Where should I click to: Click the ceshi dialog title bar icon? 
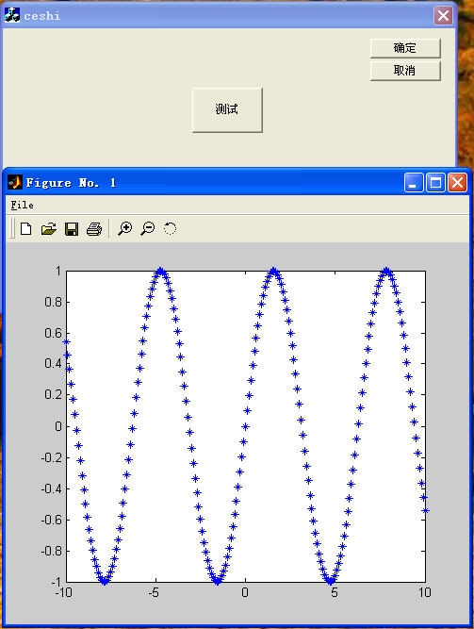tap(12, 15)
